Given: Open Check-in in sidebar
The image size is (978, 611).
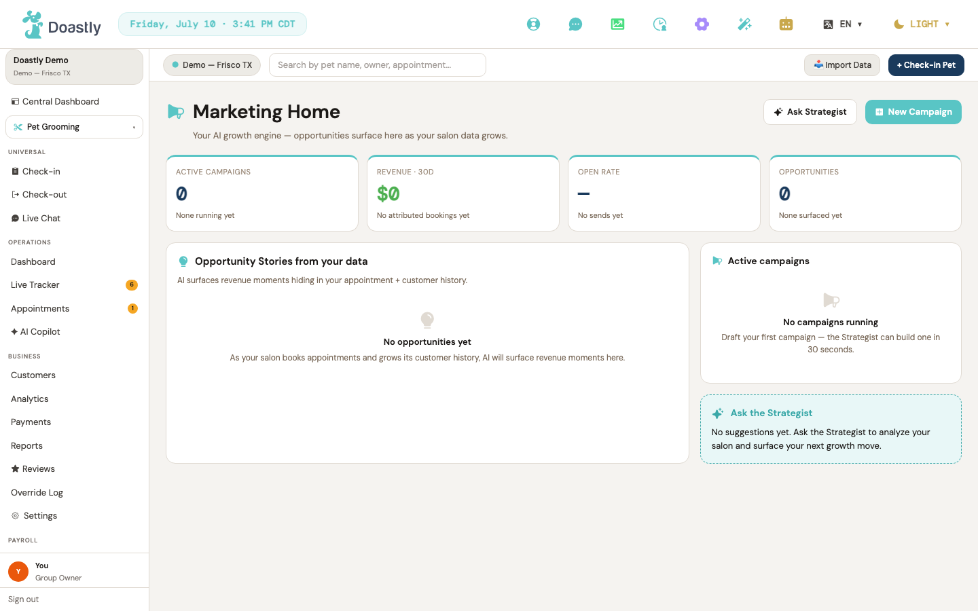Looking at the screenshot, I should click(x=74, y=172).
